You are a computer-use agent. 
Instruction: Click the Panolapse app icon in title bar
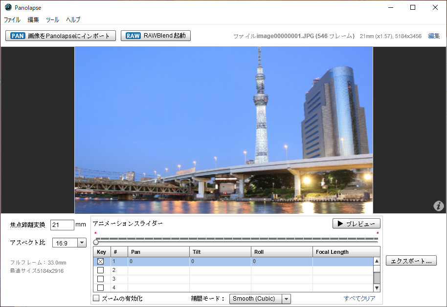pyautogui.click(x=8, y=7)
